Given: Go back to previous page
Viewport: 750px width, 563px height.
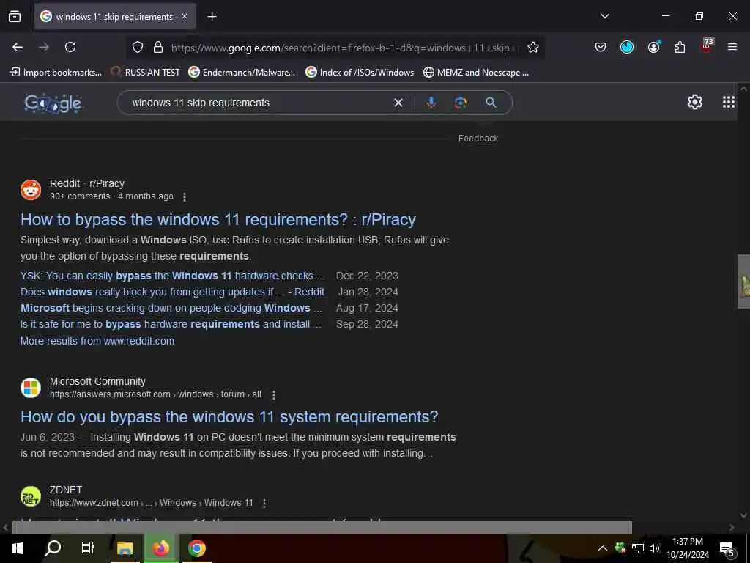Looking at the screenshot, I should (x=18, y=47).
